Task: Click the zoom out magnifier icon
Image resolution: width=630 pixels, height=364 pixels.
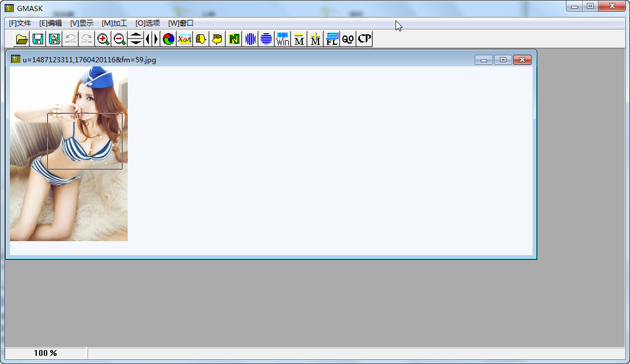Action: 120,39
